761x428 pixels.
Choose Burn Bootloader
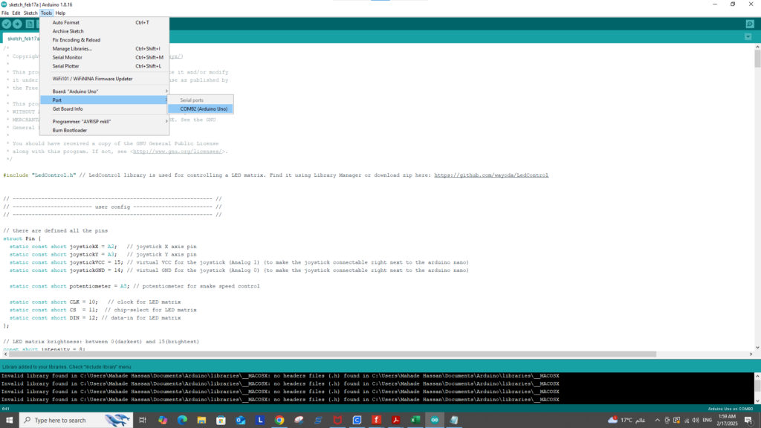click(x=104, y=130)
